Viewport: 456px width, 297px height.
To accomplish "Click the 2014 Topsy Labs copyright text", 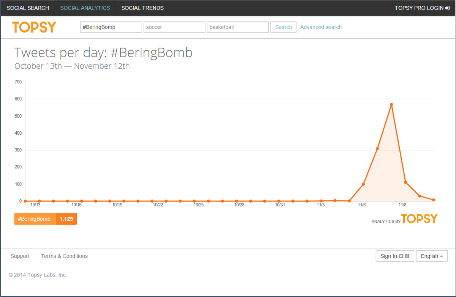I will (38, 275).
